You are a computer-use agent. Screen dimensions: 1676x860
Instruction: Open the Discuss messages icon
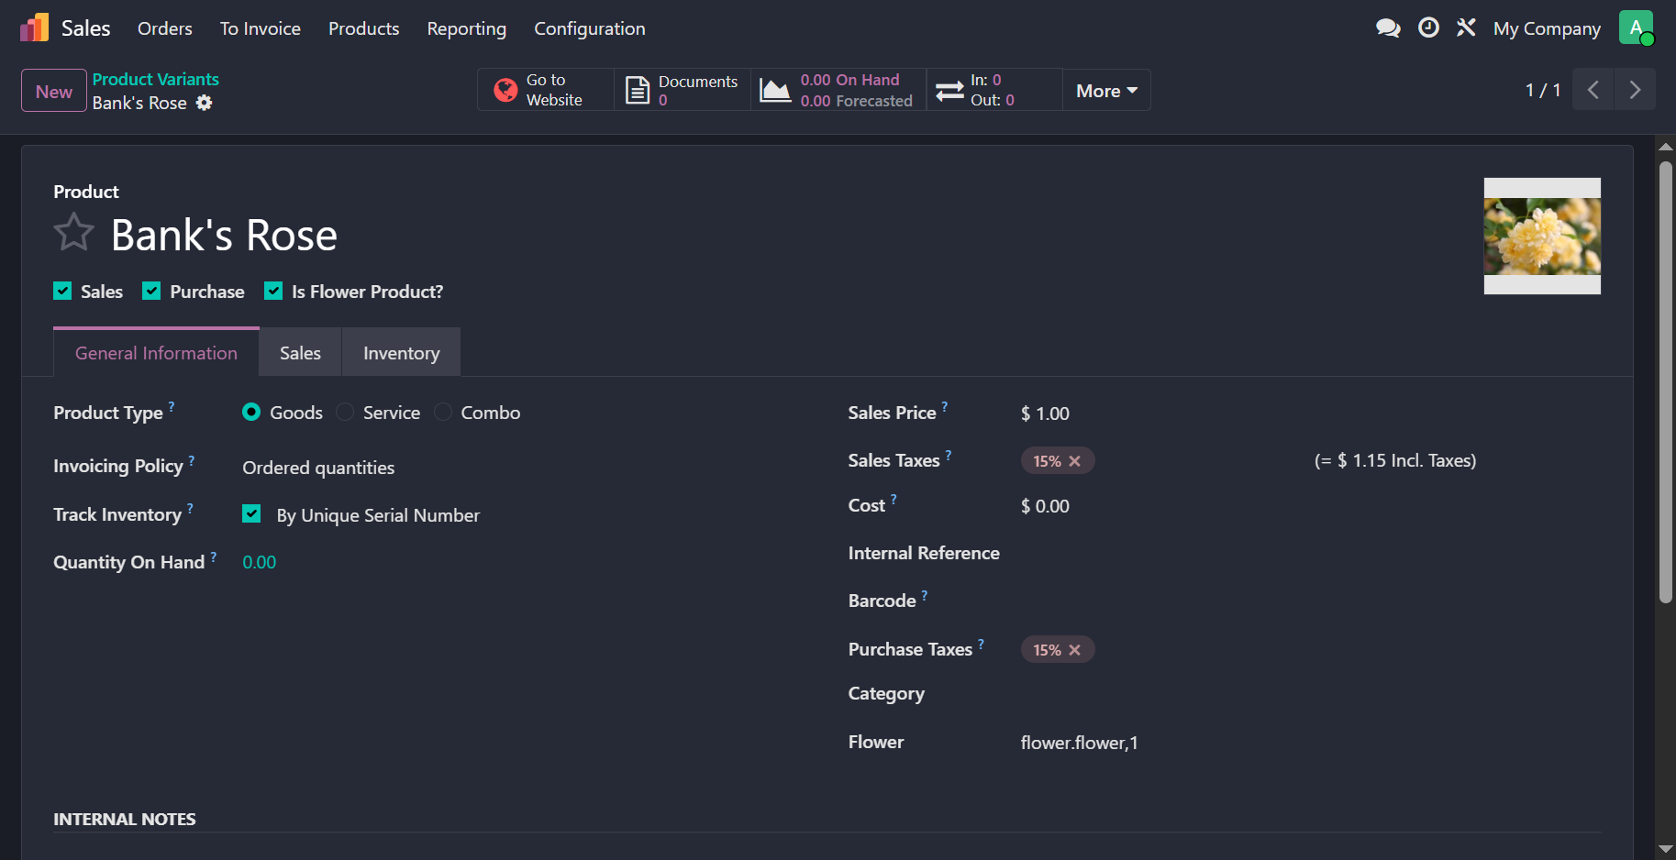(1388, 28)
